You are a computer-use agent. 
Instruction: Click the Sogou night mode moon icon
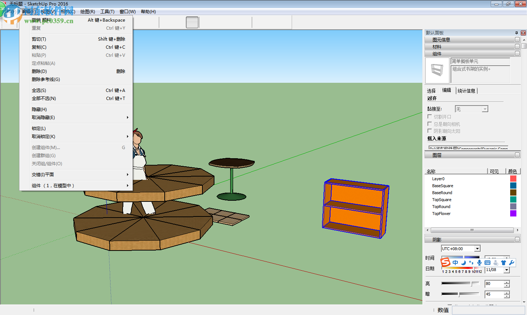click(x=463, y=262)
